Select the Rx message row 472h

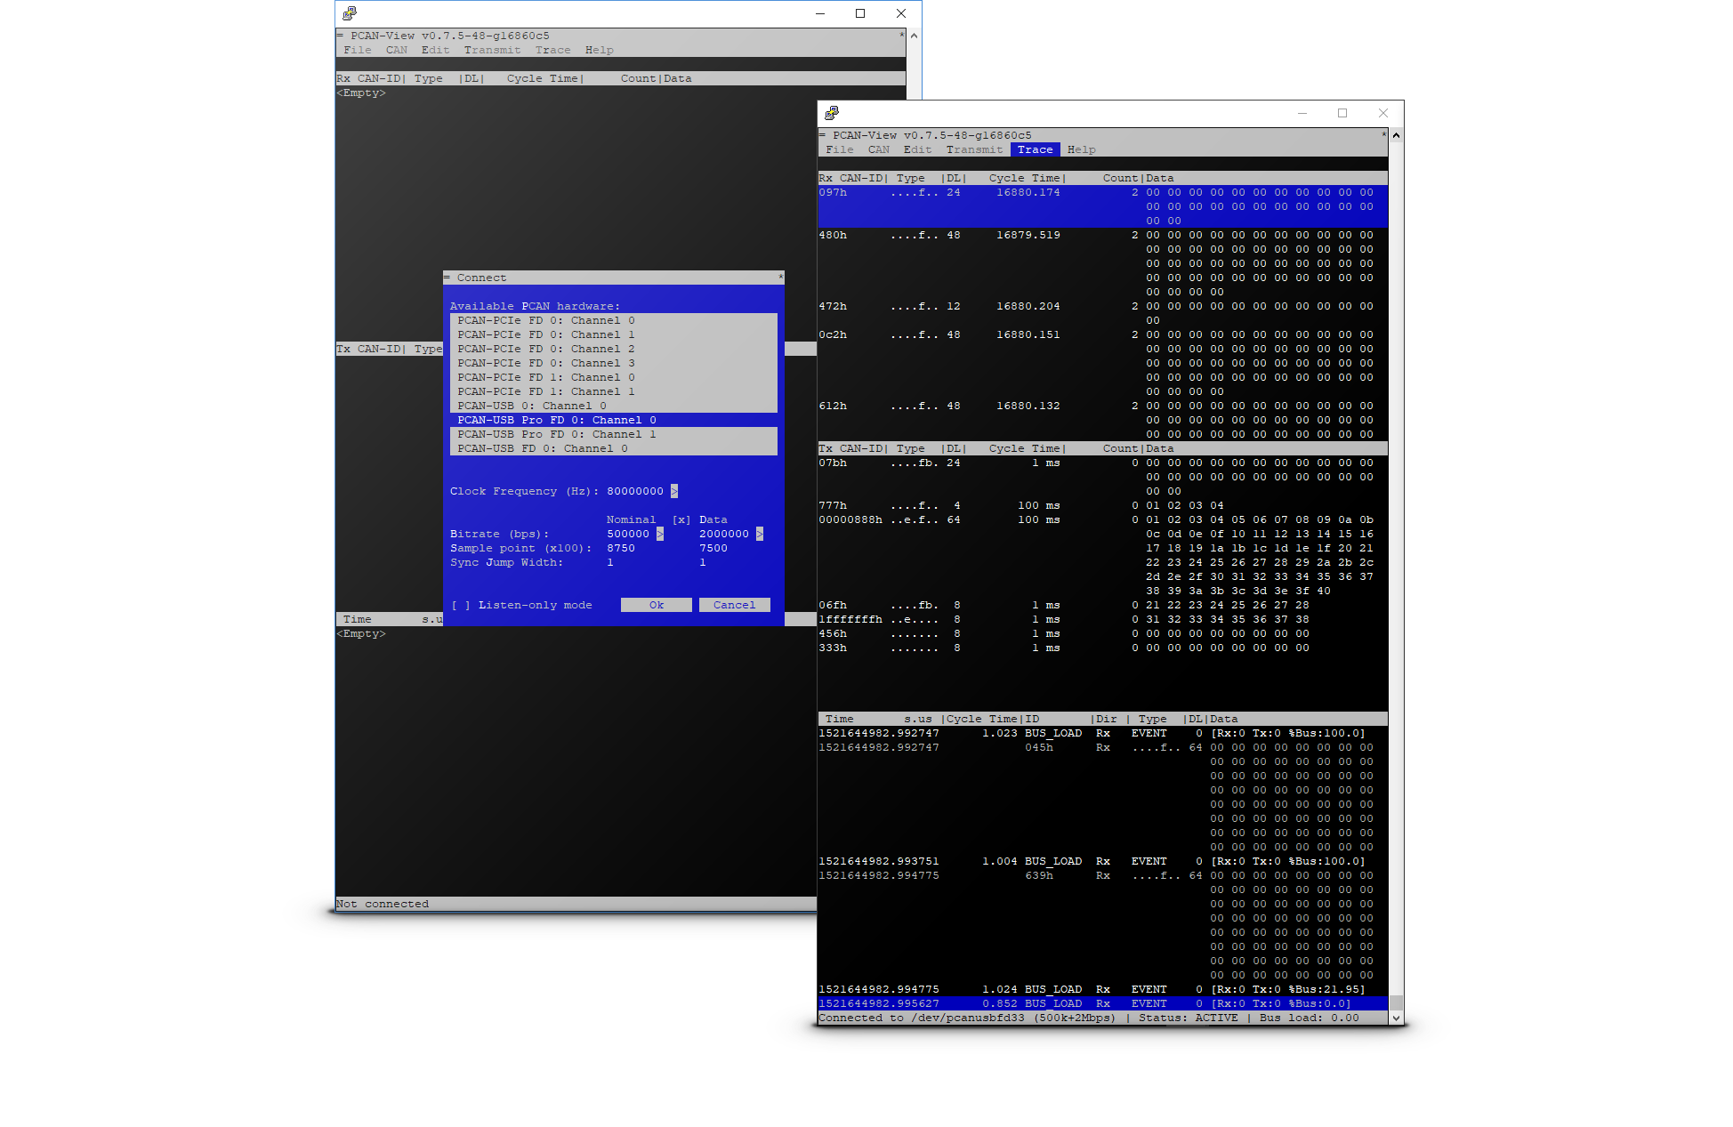(1103, 313)
